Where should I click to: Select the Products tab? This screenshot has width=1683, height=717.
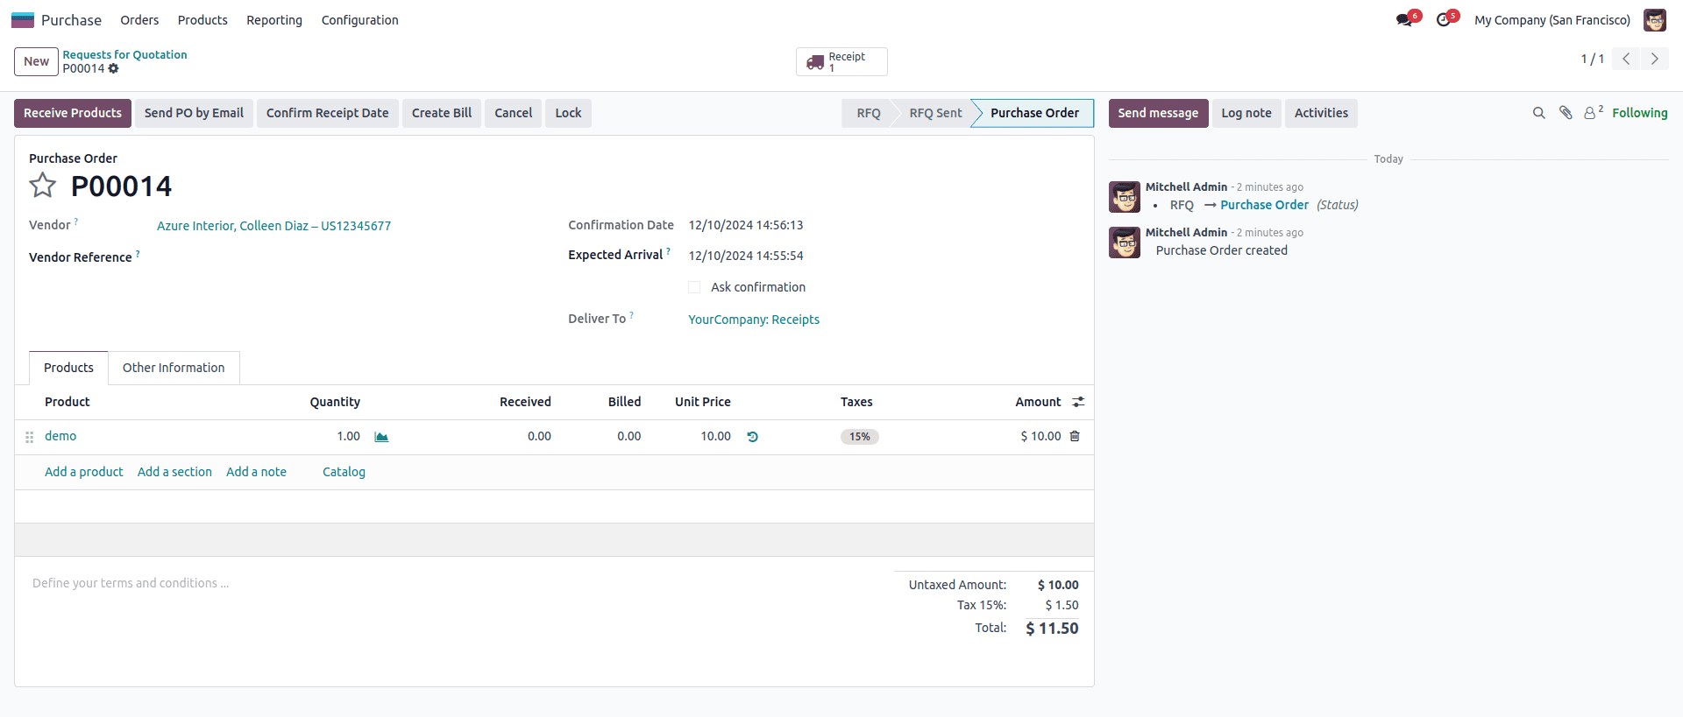pyautogui.click(x=68, y=368)
